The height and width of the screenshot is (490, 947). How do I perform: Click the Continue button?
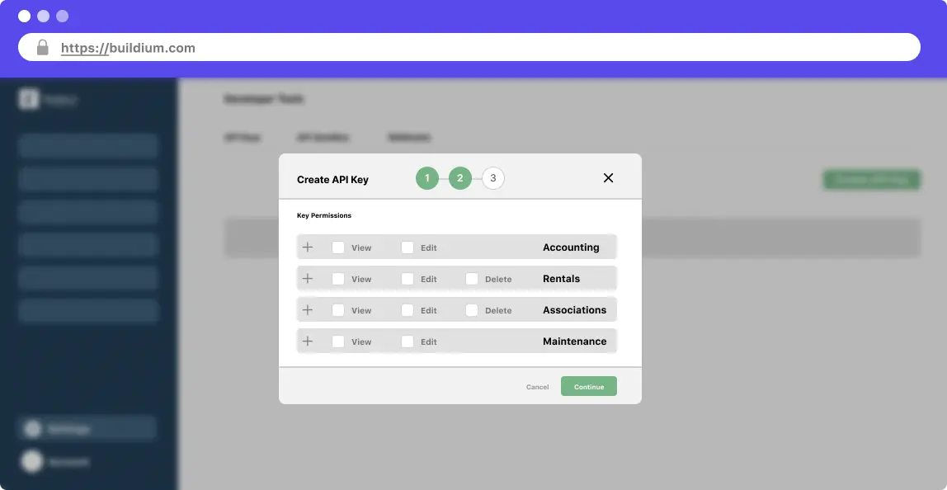point(588,386)
